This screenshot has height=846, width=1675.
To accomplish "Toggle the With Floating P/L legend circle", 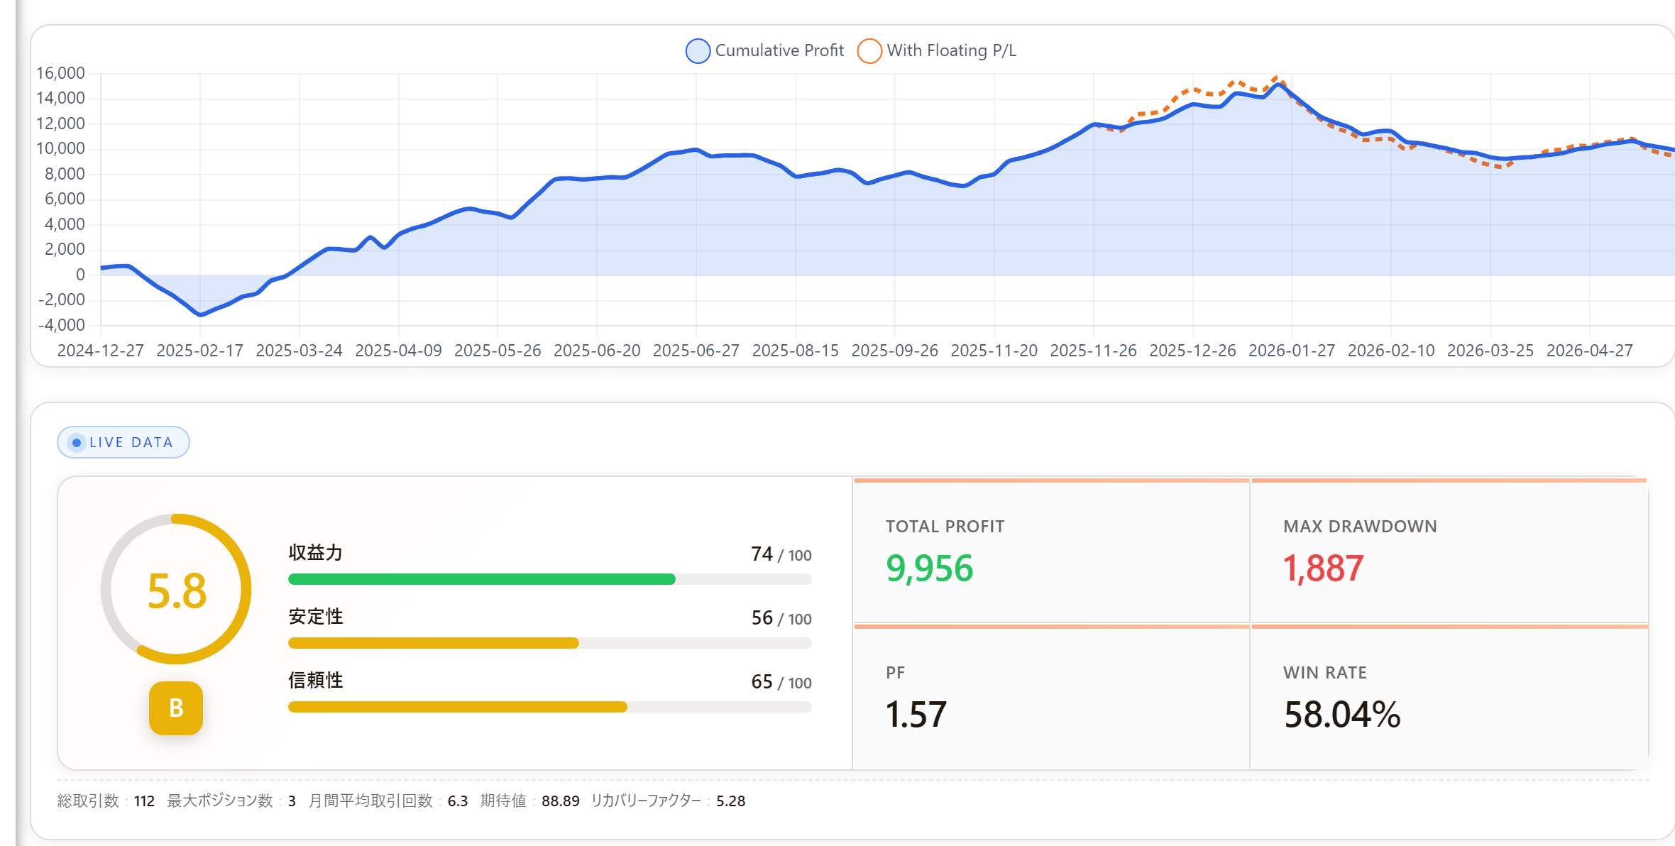I will pos(869,51).
